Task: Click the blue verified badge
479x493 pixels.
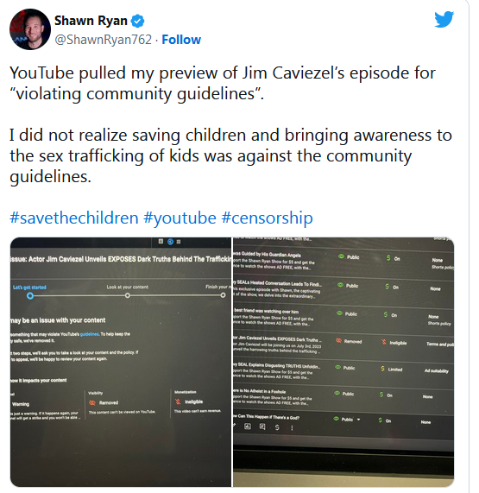Action: 138,21
